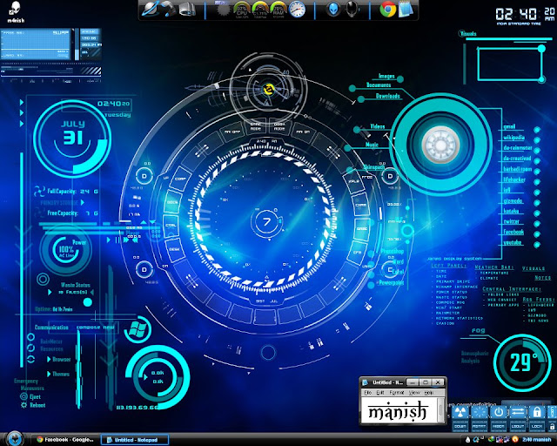
Task: Click the water drop tray icon
Action: [x=468, y=440]
